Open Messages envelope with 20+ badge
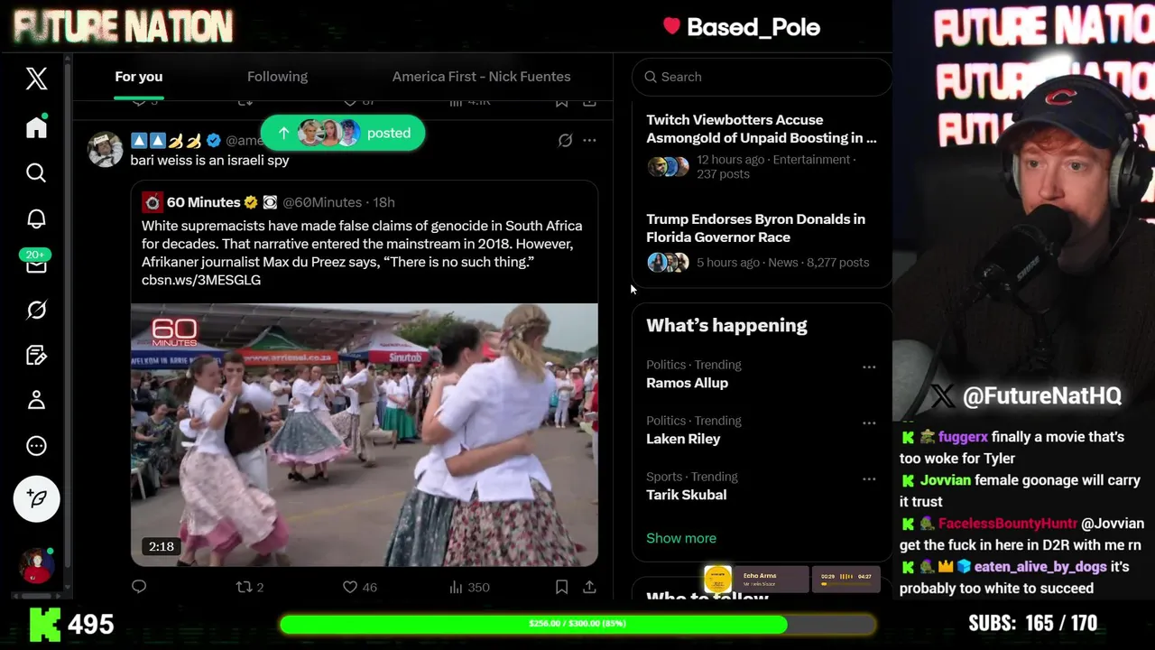 point(36,264)
